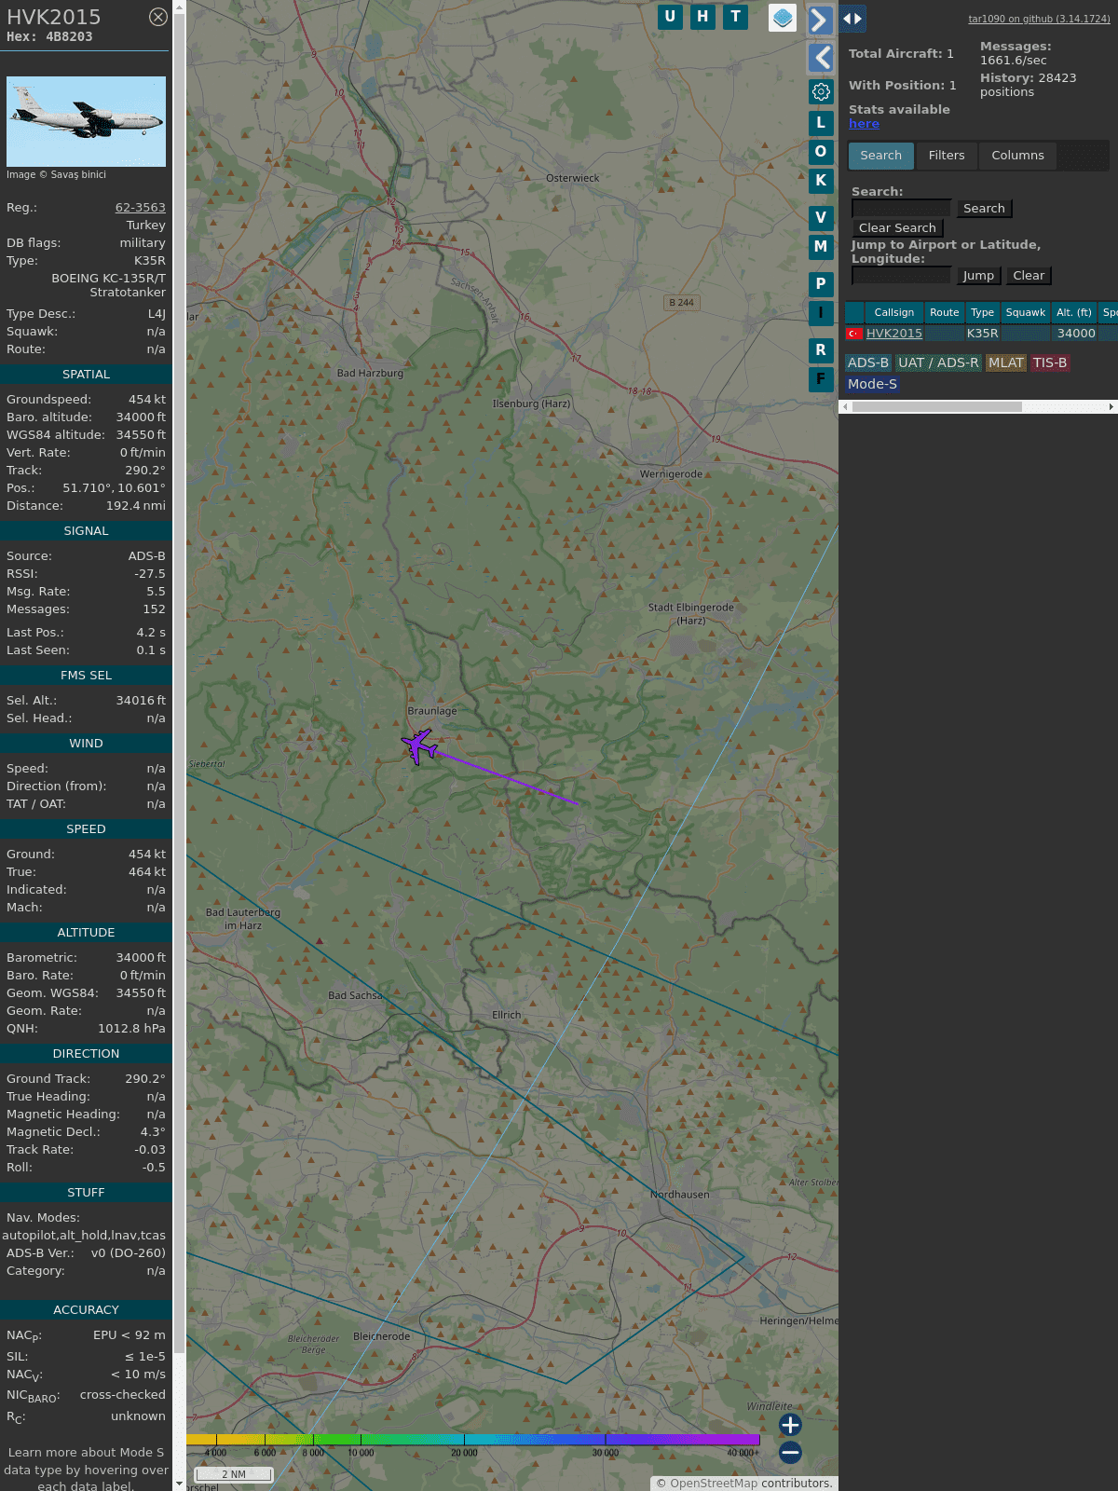Switch to the Columns tab

(1017, 156)
